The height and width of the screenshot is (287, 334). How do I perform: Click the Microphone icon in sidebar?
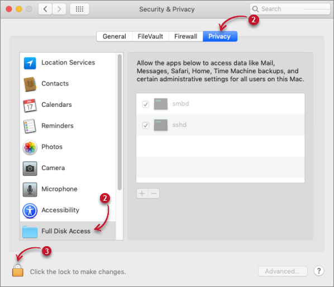(30, 190)
